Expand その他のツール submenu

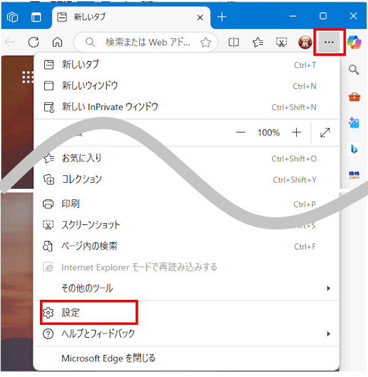coord(186,288)
